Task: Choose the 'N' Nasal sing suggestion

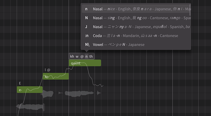Action: pyautogui.click(x=136, y=18)
